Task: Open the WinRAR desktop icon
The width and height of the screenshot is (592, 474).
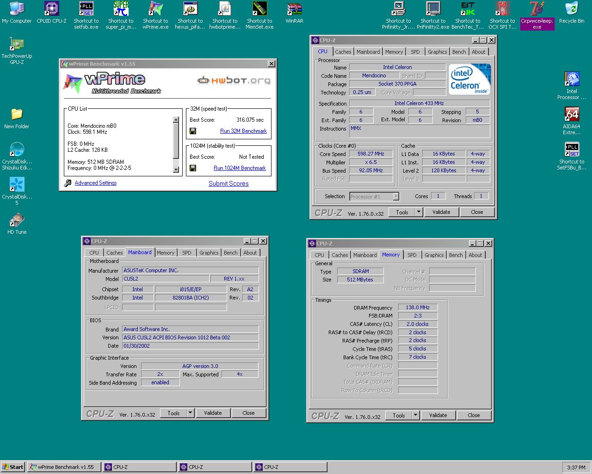Action: [294, 12]
